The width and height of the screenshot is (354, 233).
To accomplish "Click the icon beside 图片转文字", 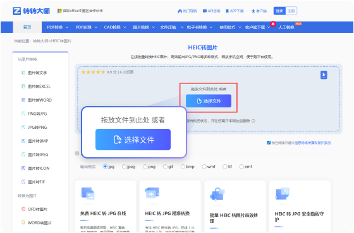I will 23,73.
